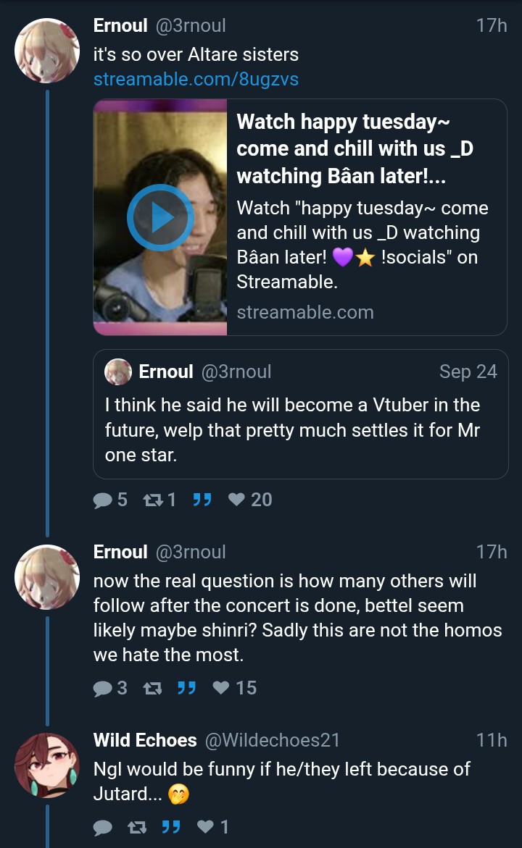This screenshot has width=522, height=848.
Task: Open the @Wildechoes21 handle
Action: click(x=273, y=740)
